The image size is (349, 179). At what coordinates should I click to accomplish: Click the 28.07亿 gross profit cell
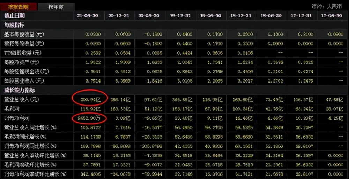pos(335,109)
